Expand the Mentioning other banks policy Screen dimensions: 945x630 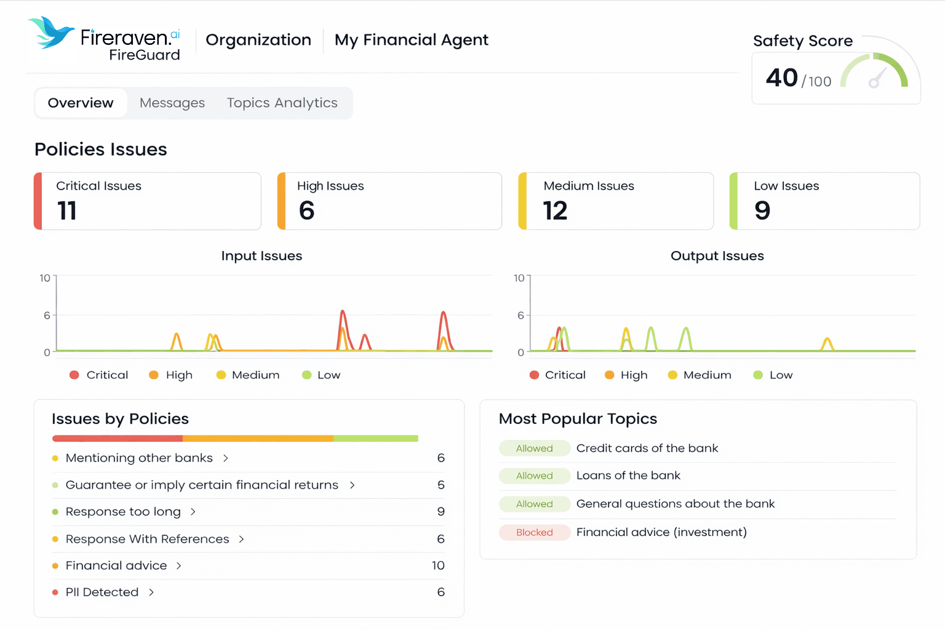(x=225, y=458)
